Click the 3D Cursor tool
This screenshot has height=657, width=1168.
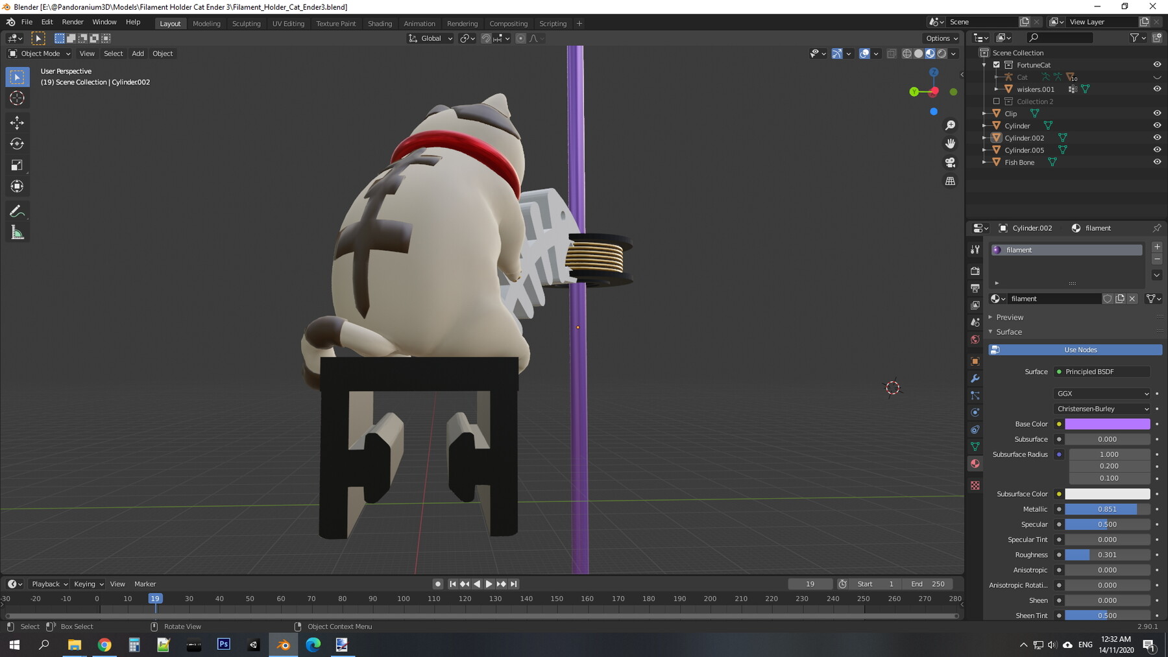tap(18, 98)
